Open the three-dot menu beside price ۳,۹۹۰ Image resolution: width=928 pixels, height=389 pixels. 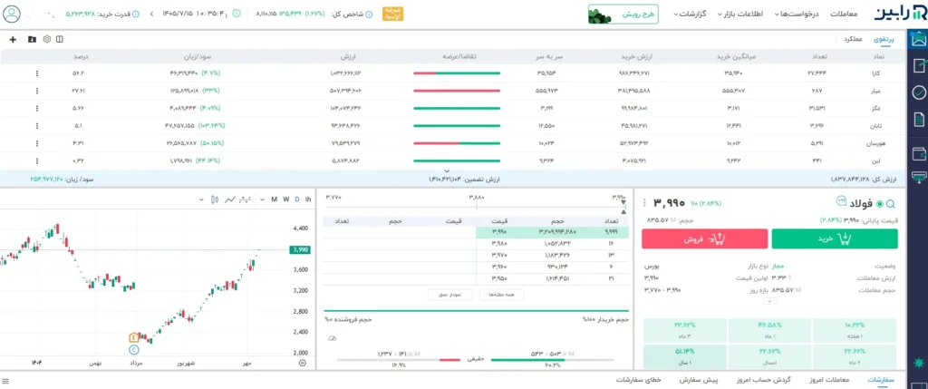(644, 203)
